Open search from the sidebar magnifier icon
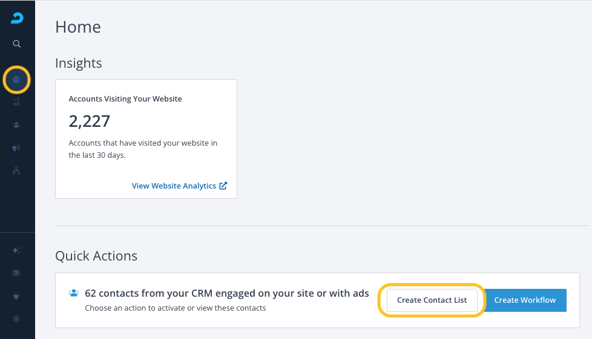This screenshot has width=592, height=339. tap(17, 44)
